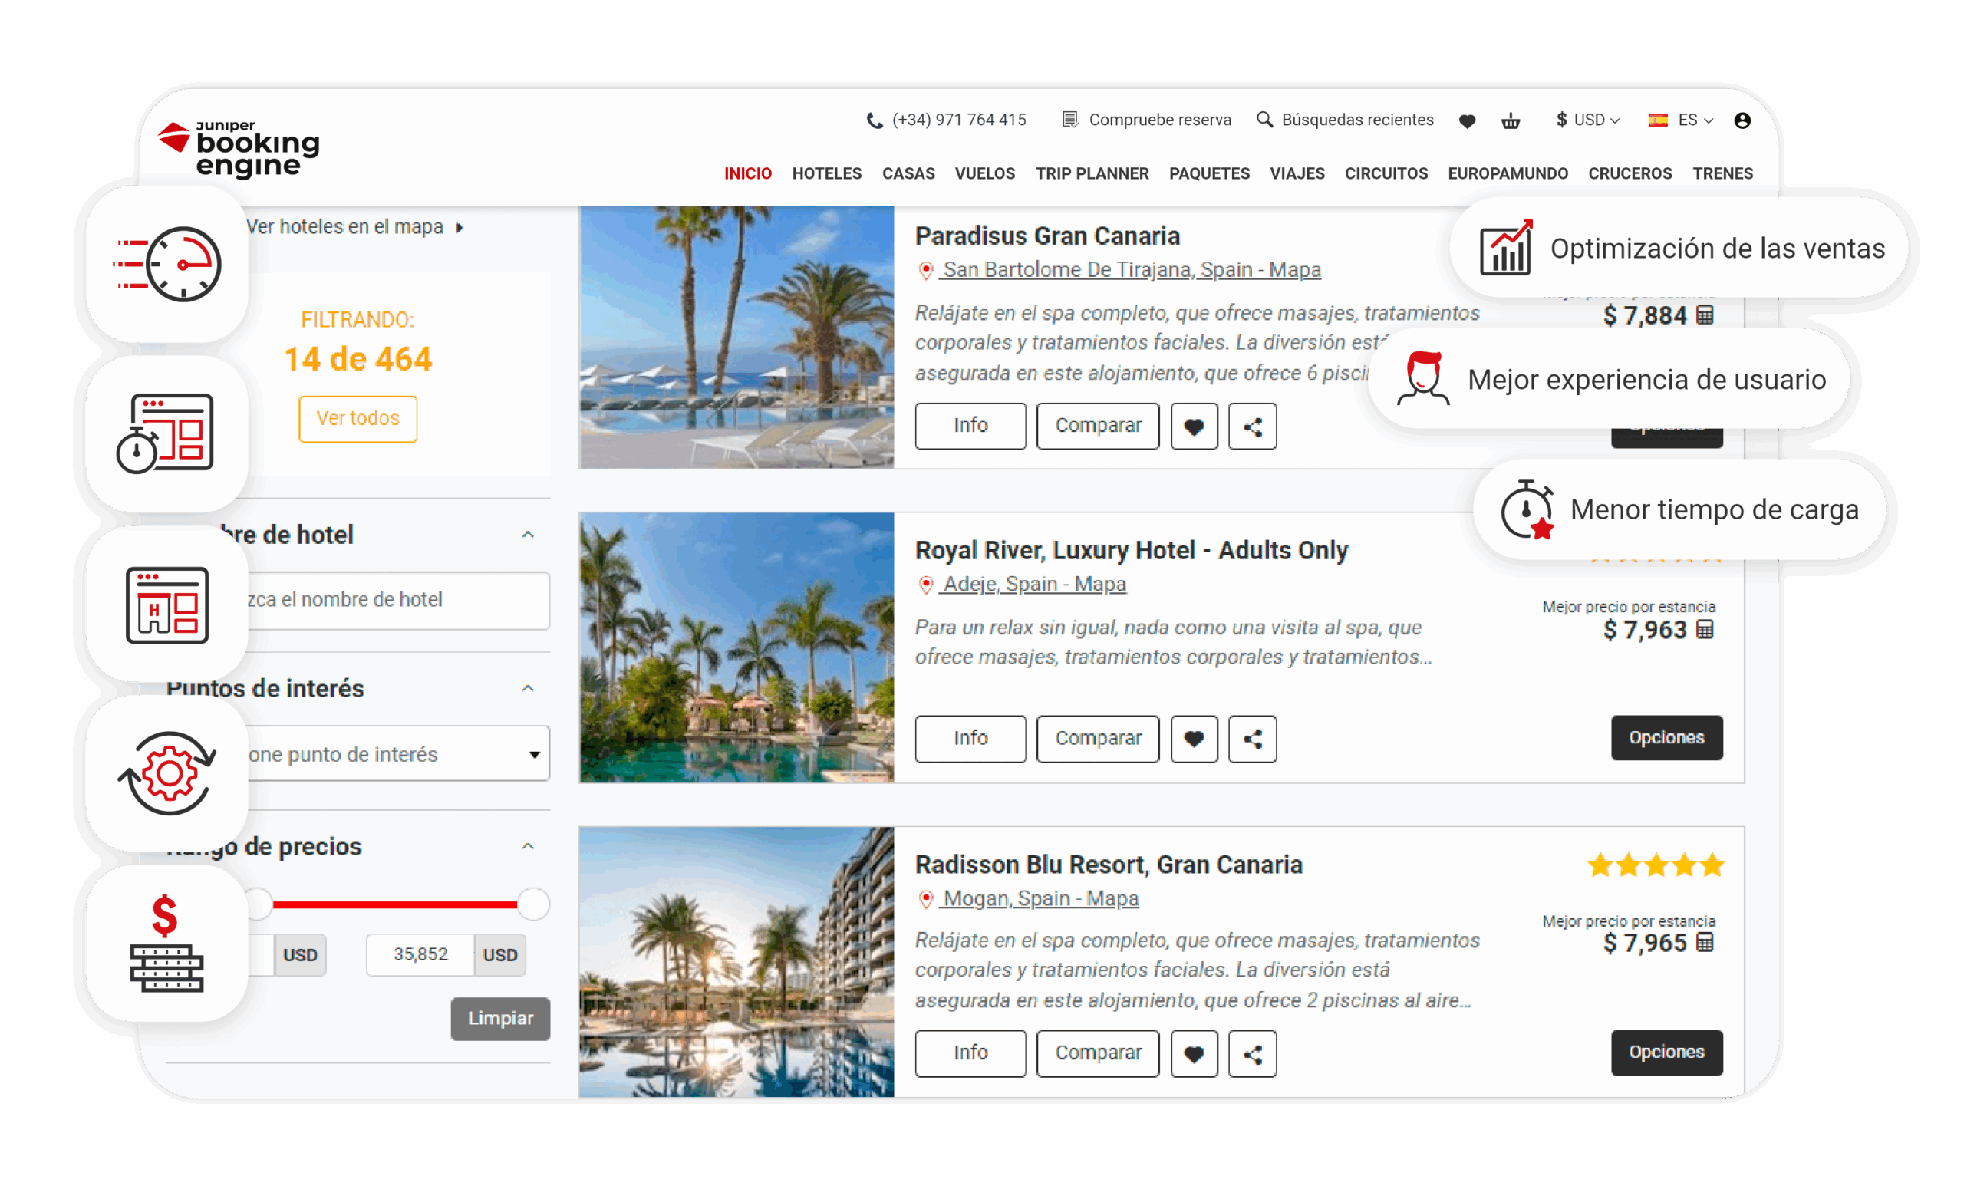Viewport: 1964px width, 1186px height.
Task: Click calculator icon next to $7,963 price
Action: (x=1705, y=630)
